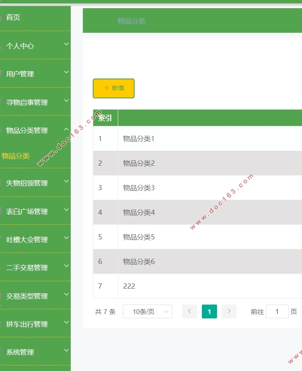Viewport: 302px width, 371px height.
Task: Select the 物品分类 submenu item
Action: [16, 156]
